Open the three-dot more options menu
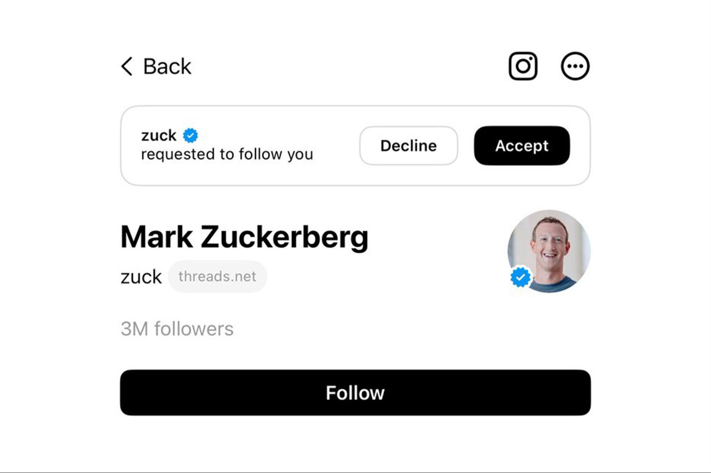 (x=575, y=66)
